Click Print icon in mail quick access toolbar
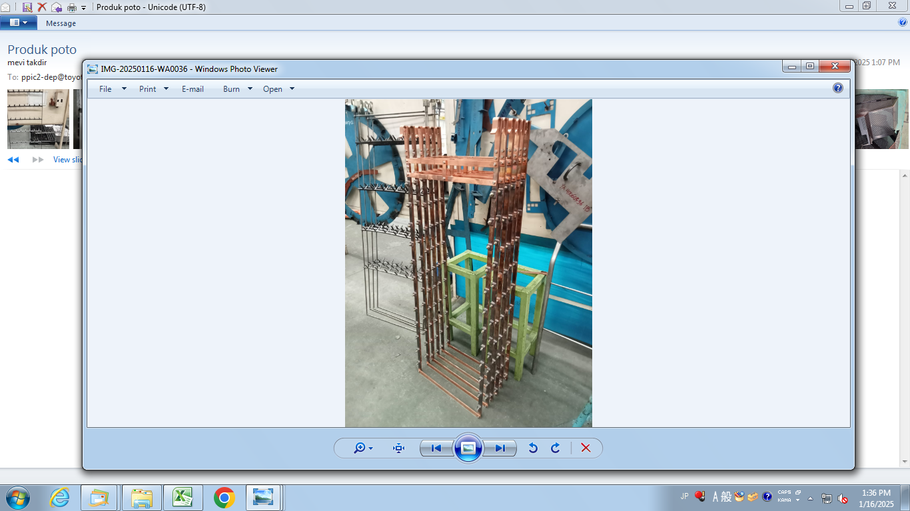910x511 pixels. [72, 7]
